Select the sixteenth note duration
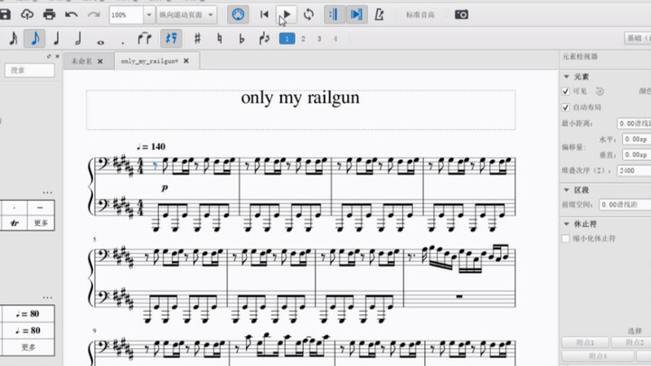The width and height of the screenshot is (651, 366). (x=14, y=39)
